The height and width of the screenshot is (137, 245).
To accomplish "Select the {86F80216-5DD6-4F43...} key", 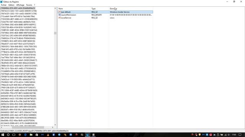I will [18, 104].
